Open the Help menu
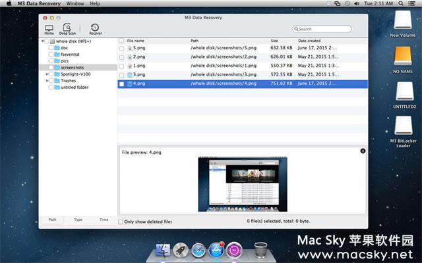The image size is (422, 263). click(x=95, y=3)
